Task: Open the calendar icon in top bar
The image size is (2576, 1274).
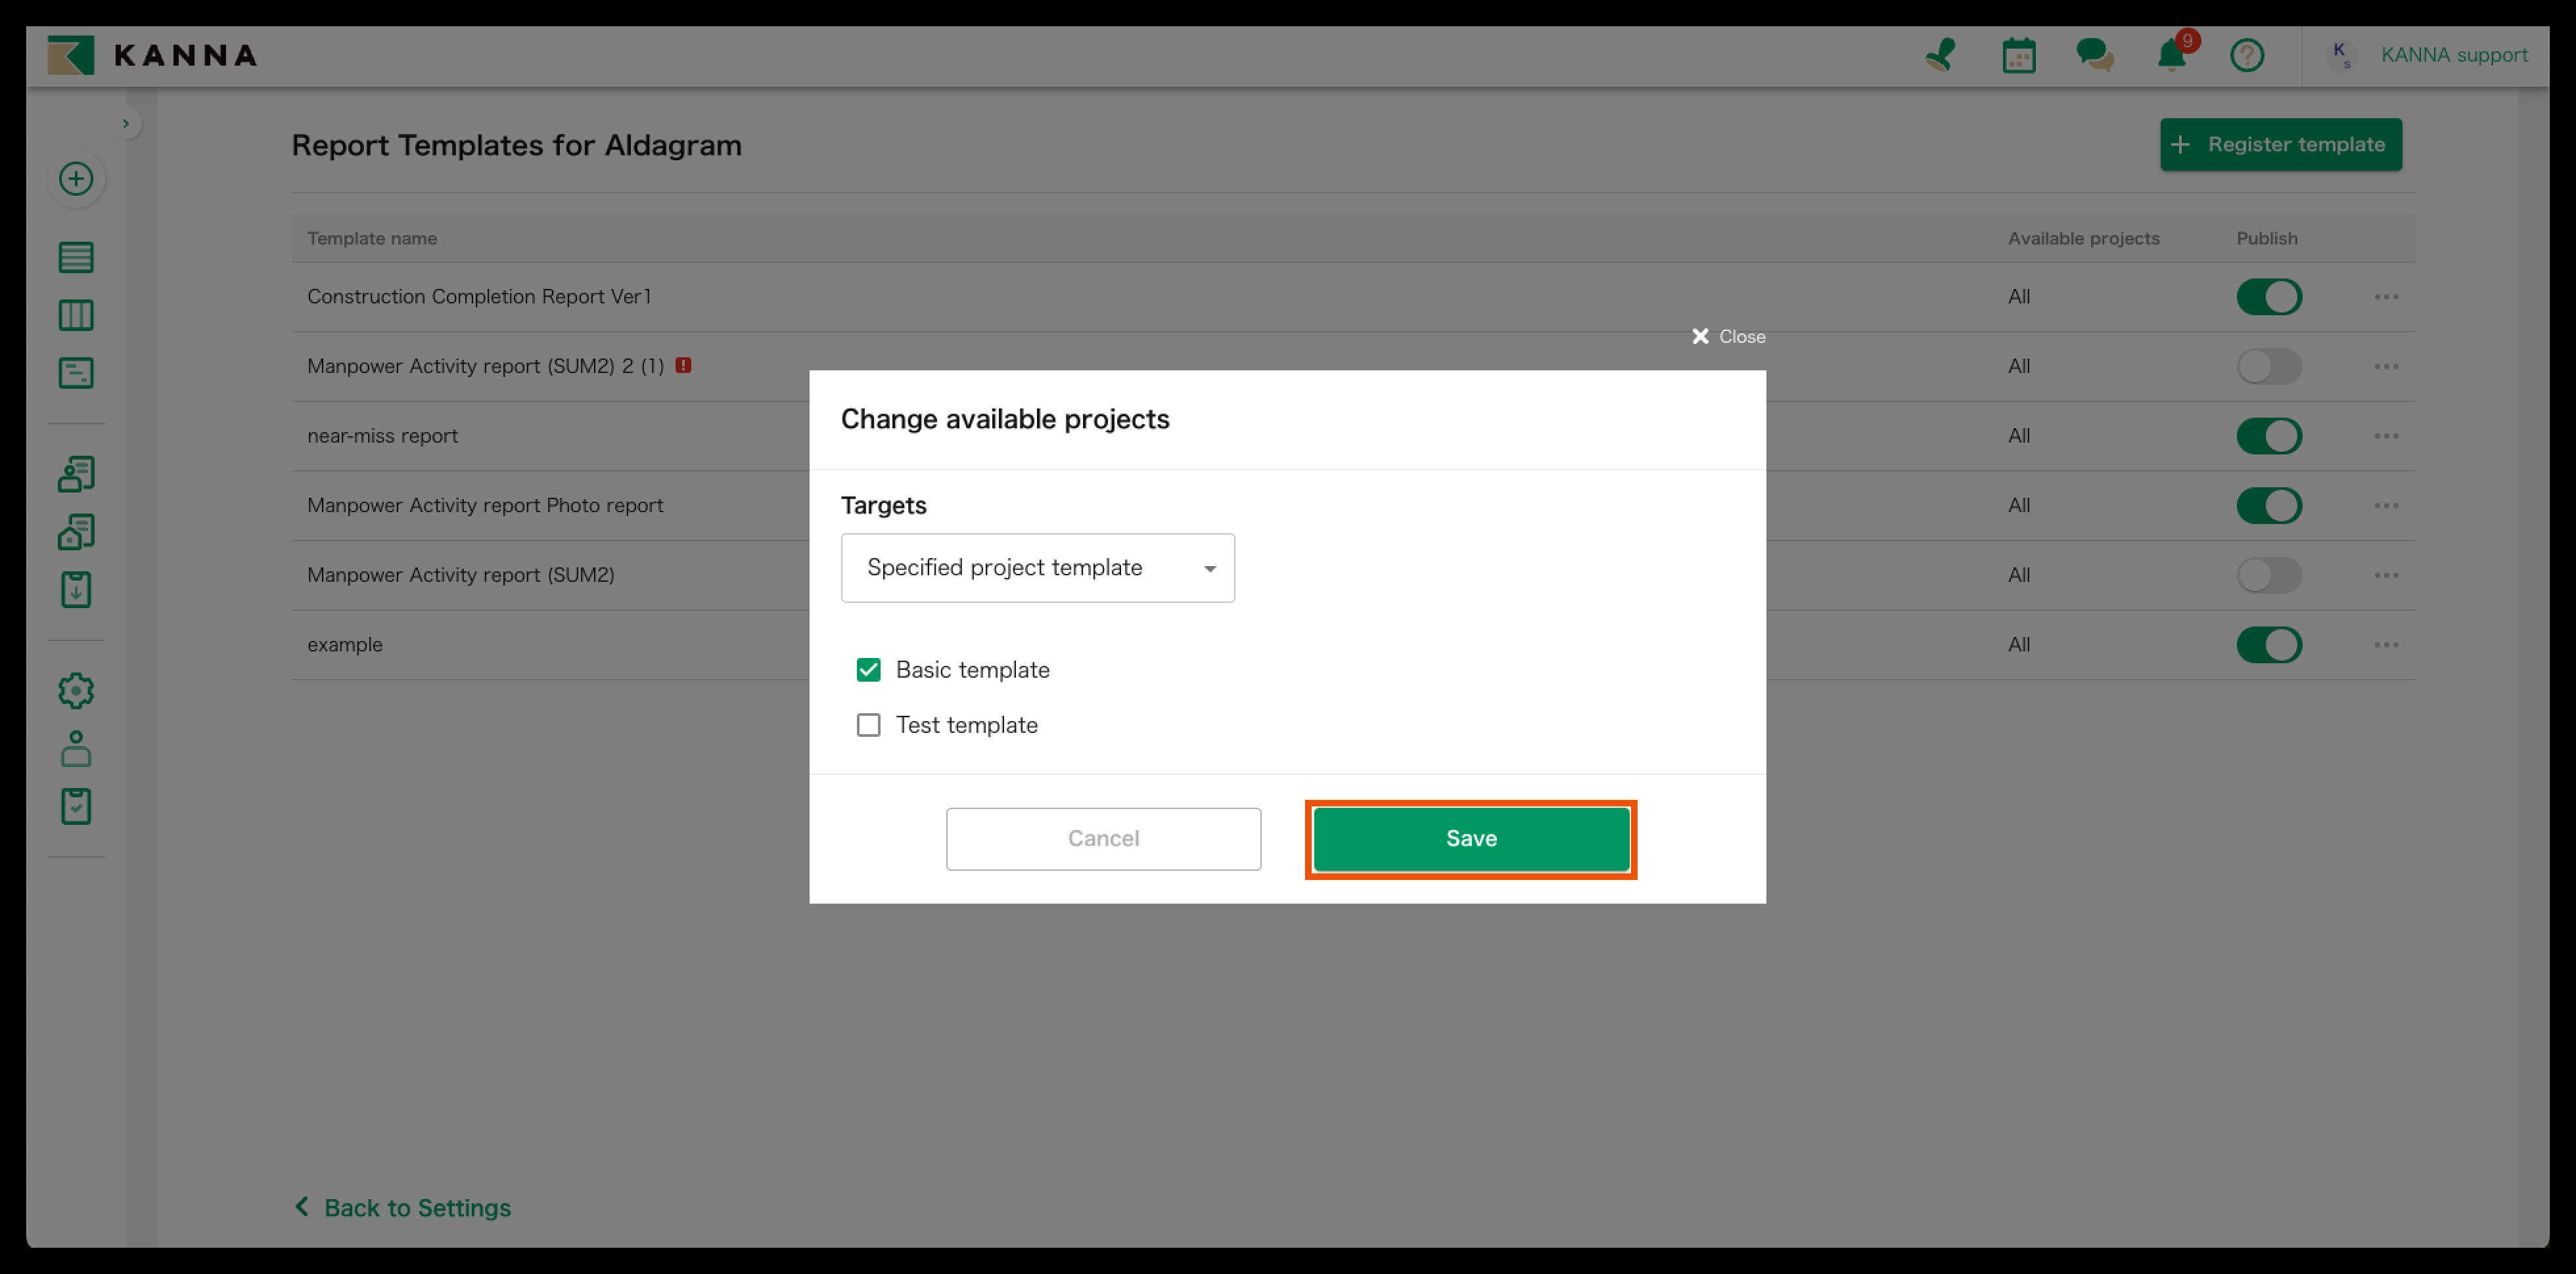Action: (2018, 55)
